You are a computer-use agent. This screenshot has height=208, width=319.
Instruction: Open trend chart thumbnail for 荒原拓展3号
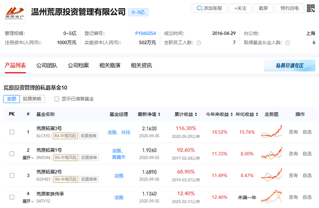272,132
